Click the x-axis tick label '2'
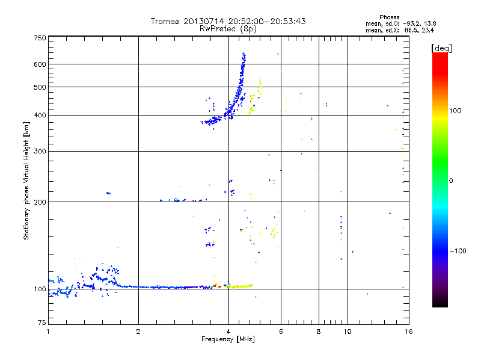This screenshot has width=481, height=361. [138, 332]
